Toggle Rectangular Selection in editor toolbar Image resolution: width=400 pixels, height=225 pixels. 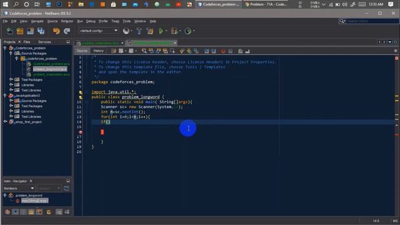(172, 51)
